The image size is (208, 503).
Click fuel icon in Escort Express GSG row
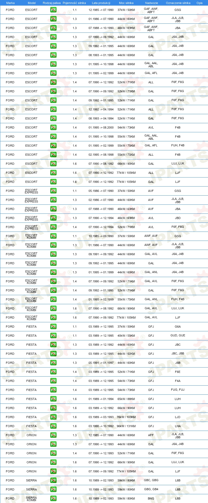tap(53, 191)
